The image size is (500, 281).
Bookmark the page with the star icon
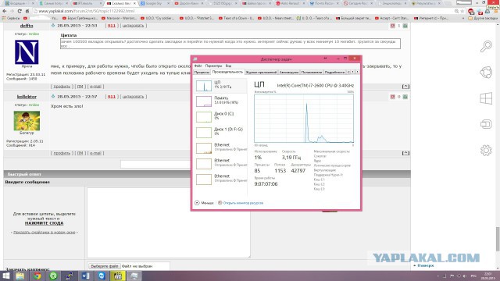pyautogui.click(x=462, y=11)
